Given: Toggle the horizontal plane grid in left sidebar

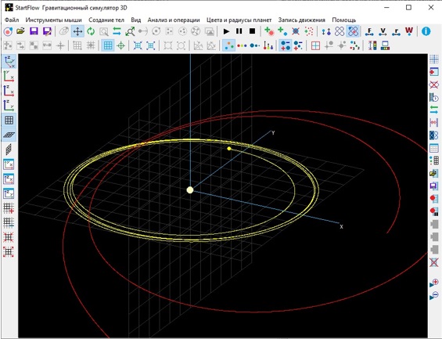Looking at the screenshot, I should click(9, 135).
